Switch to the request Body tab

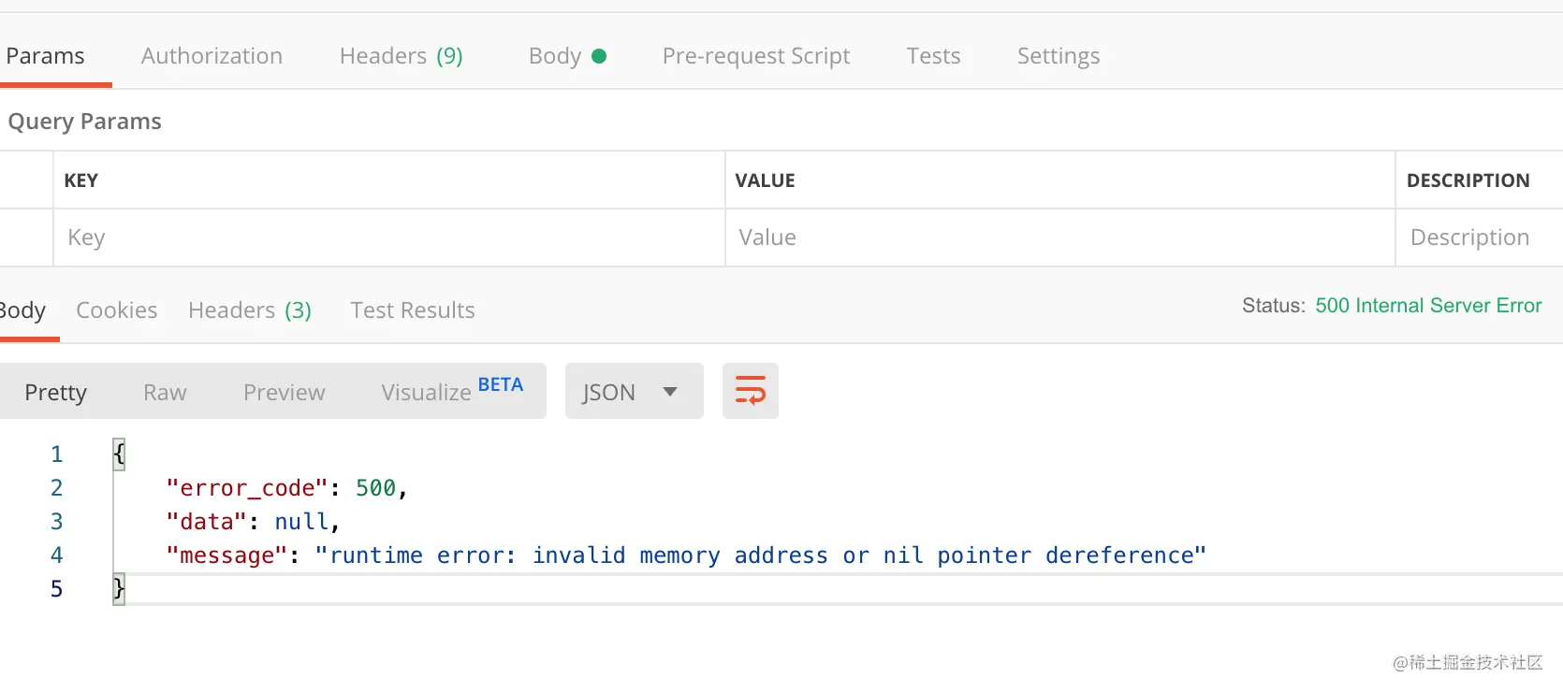click(567, 56)
